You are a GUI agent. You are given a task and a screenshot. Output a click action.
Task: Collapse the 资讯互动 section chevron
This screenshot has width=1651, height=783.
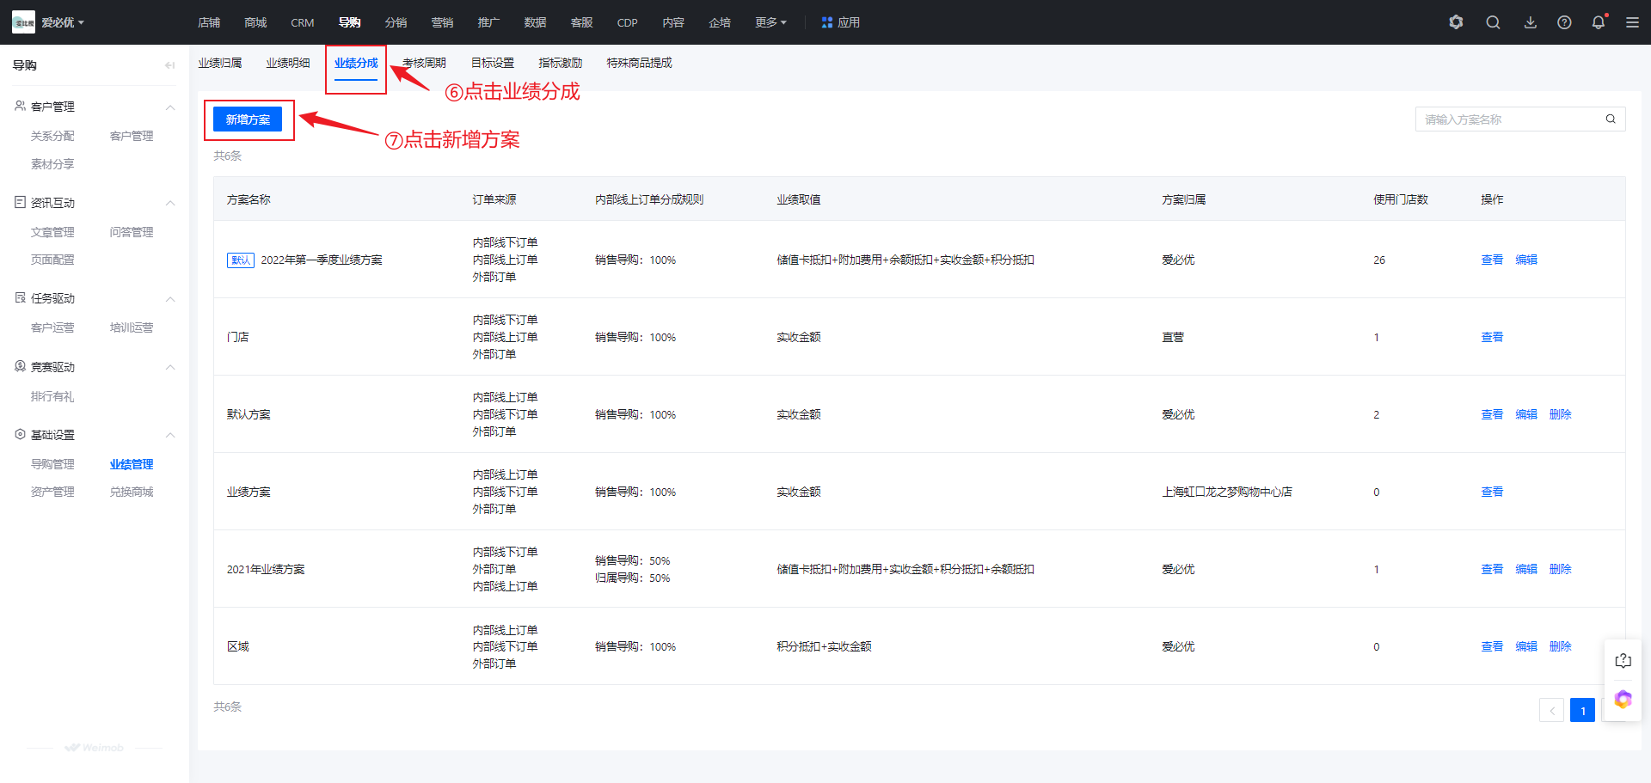[x=170, y=203]
